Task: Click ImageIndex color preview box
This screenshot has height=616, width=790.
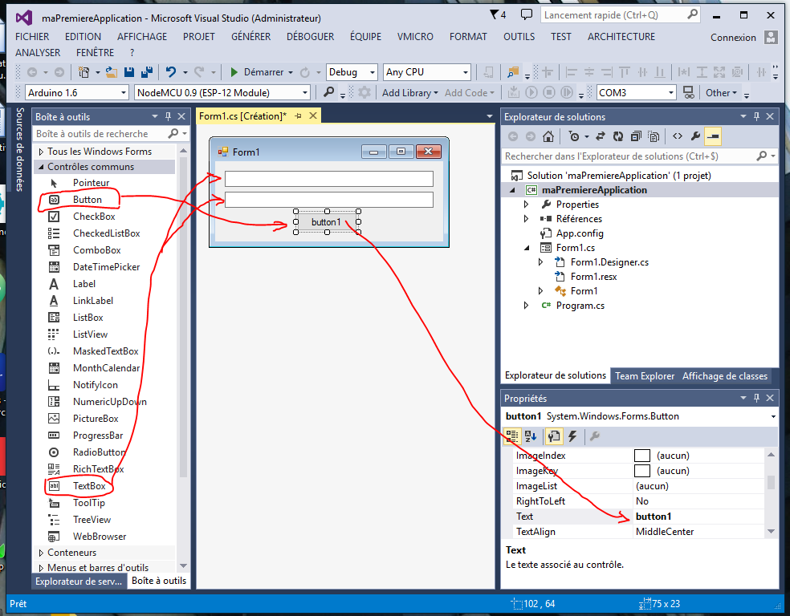Action: coord(642,456)
